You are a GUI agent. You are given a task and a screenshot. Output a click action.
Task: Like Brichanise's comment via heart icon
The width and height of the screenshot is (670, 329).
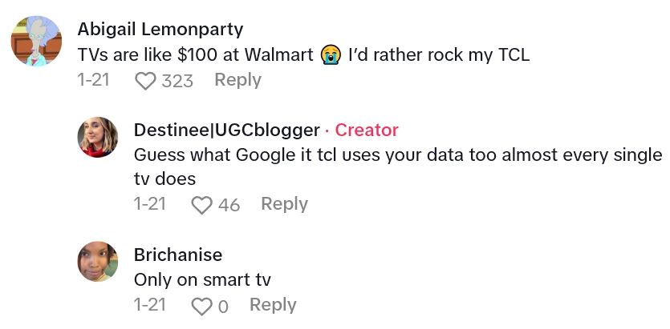pos(201,306)
